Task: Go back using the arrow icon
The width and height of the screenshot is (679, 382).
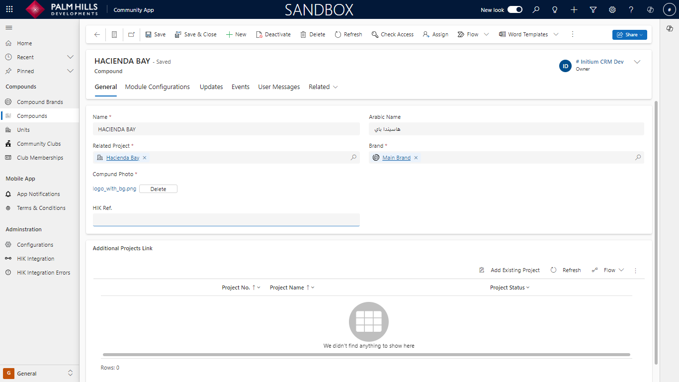Action: [97, 34]
